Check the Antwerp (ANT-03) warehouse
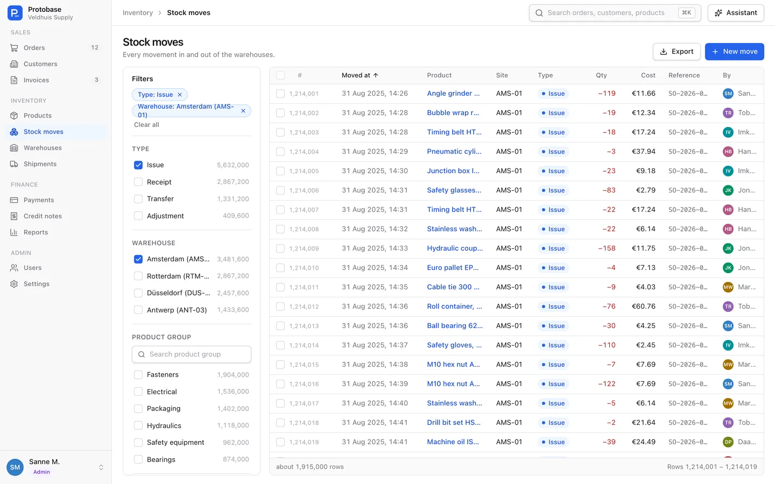This screenshot has height=484, width=775. point(138,310)
